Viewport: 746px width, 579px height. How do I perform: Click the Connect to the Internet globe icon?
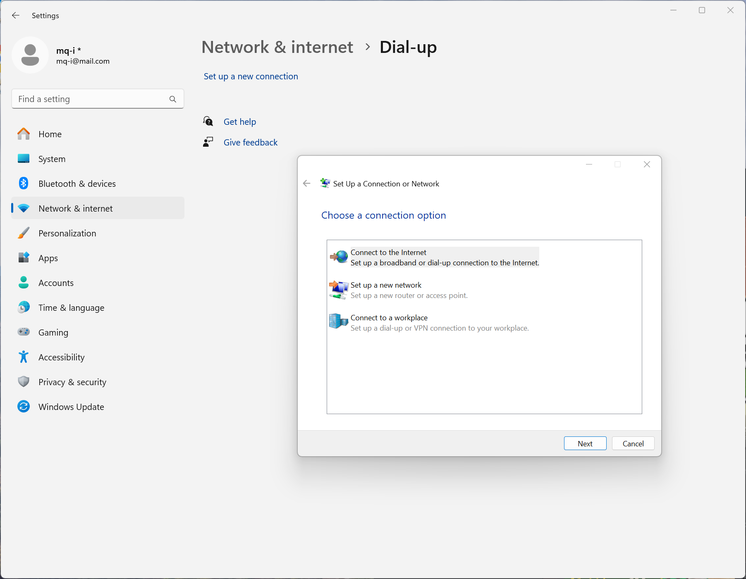click(x=339, y=257)
